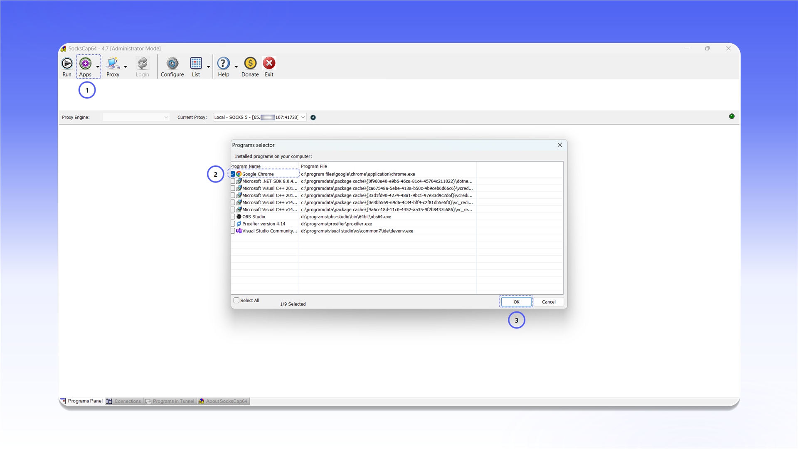Click the 1/9 Selected status text
Viewport: 798px width, 449px height.
pos(293,304)
